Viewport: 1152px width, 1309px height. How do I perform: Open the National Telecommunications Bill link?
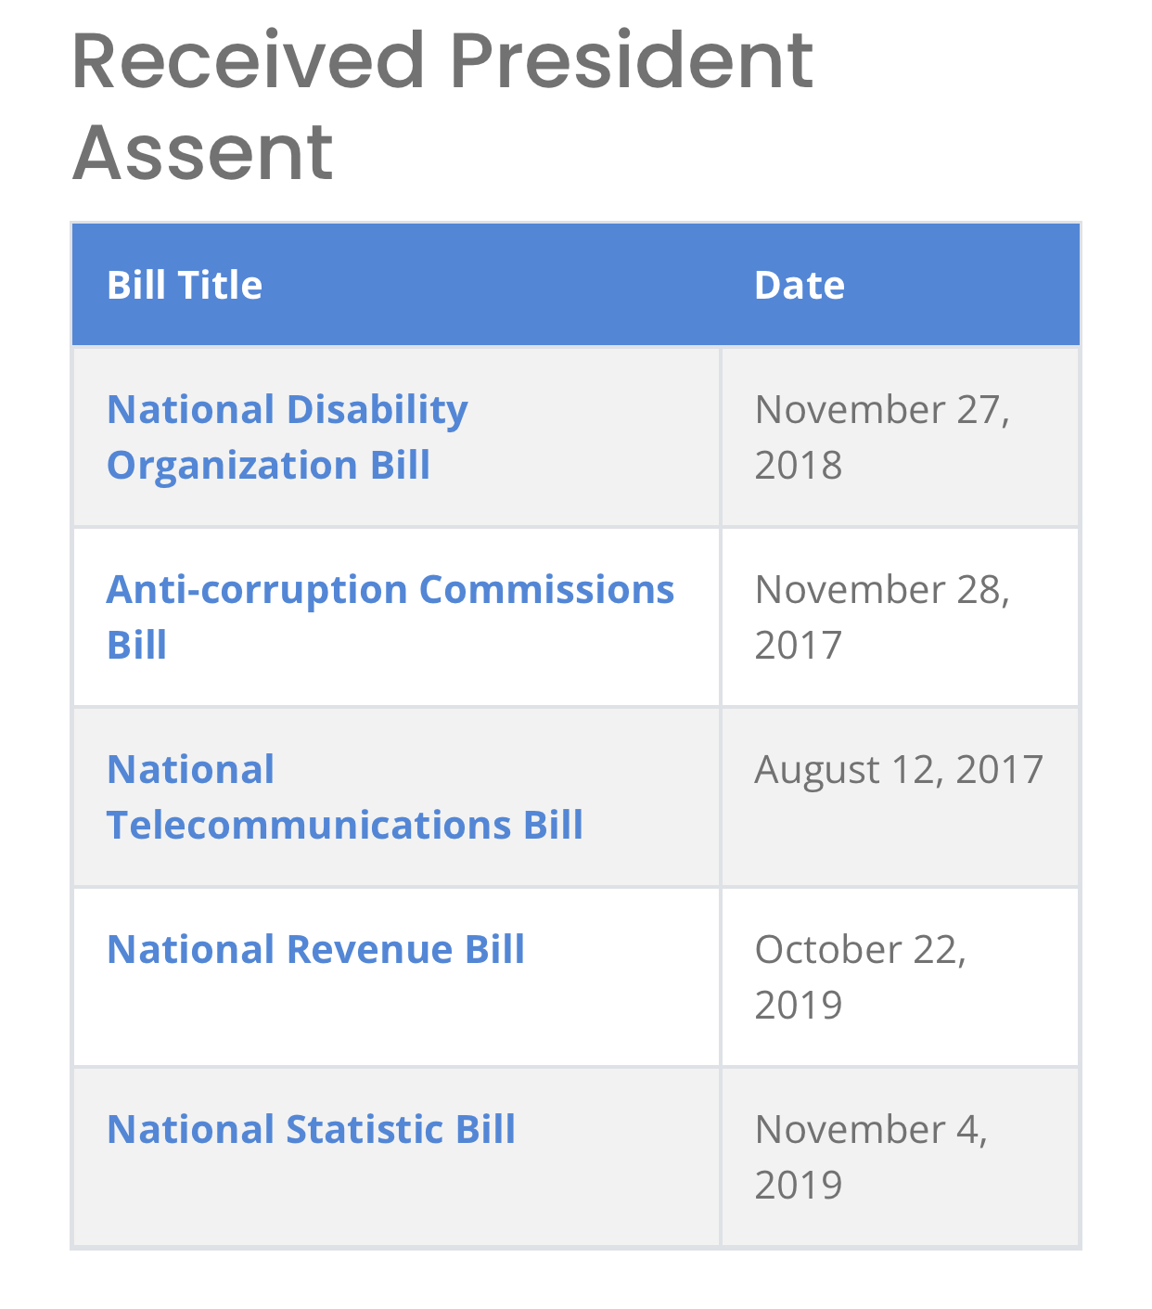click(344, 797)
